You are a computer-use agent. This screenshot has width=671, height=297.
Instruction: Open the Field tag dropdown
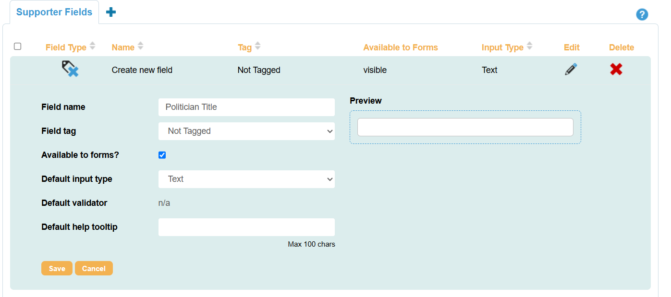(246, 131)
